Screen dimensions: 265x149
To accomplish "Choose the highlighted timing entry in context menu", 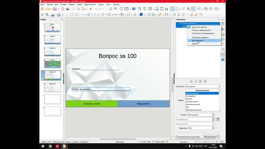I will pos(204,41).
